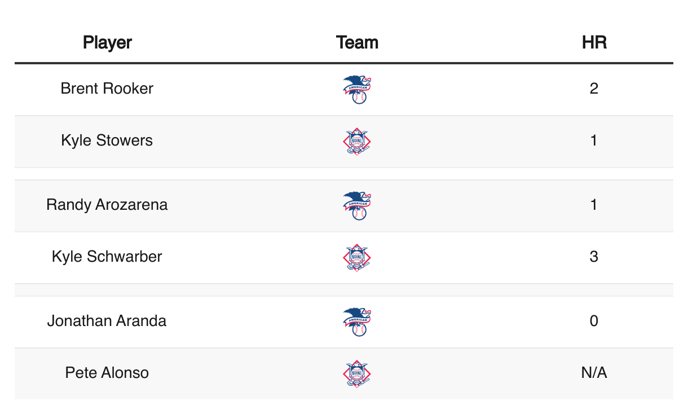688x414 pixels.
Task: Click Brent Rooker's HR value of 2
Action: (594, 89)
